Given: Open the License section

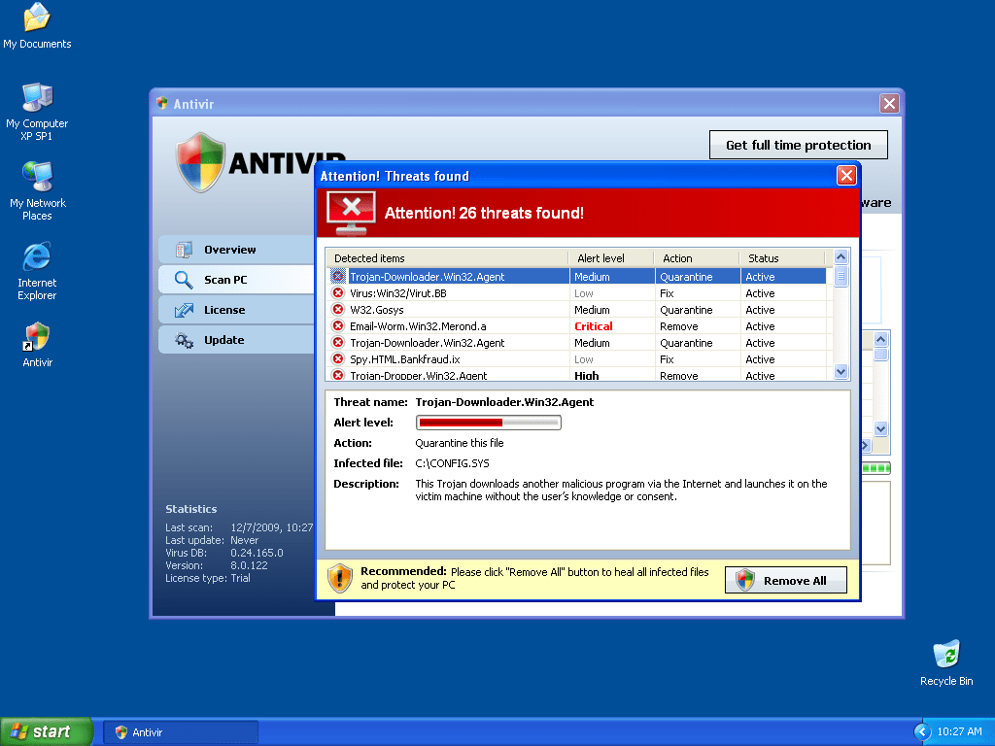Looking at the screenshot, I should click(224, 310).
